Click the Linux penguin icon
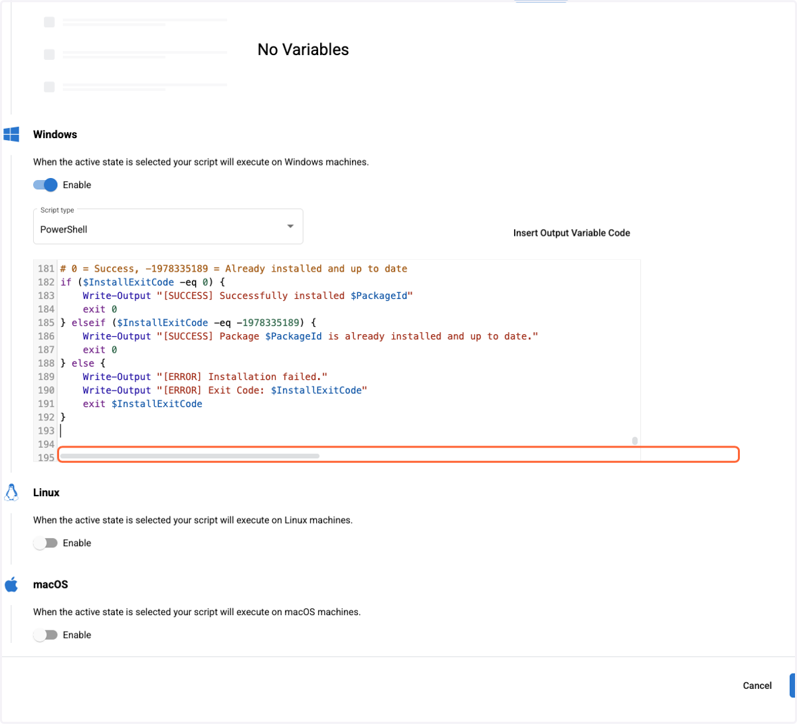Viewport: 797px width, 724px height. (11, 492)
